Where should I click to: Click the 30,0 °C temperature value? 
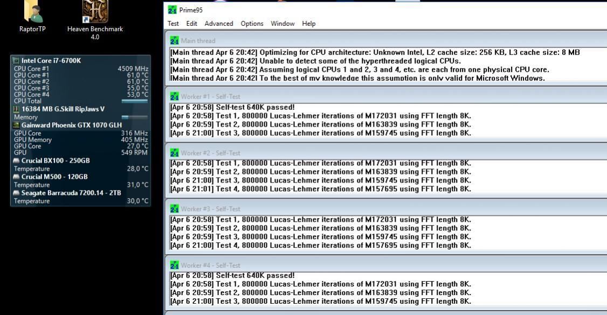(x=137, y=201)
